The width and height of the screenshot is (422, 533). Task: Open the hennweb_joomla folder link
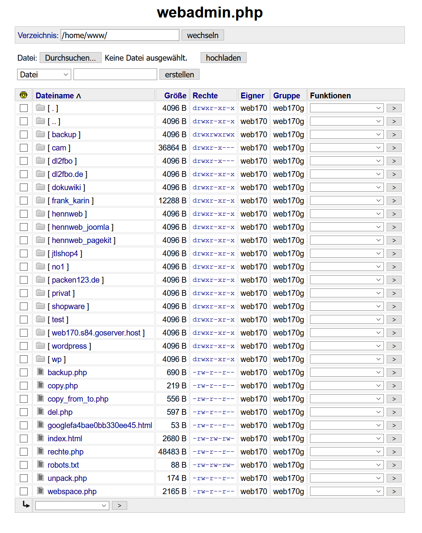(81, 227)
